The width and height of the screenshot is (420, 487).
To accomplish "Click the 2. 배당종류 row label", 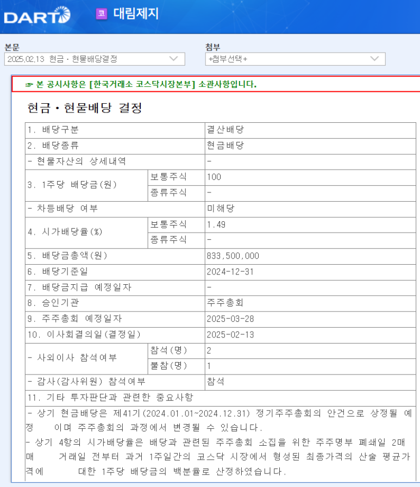I will point(53,145).
